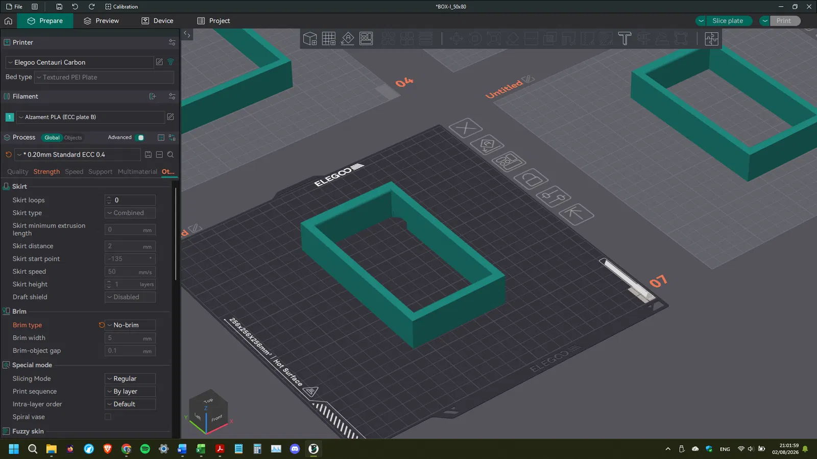Click the Undo arrow in title bar
This screenshot has width=817, height=459.
(75, 7)
